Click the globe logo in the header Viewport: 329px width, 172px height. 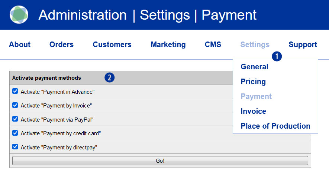(x=19, y=15)
